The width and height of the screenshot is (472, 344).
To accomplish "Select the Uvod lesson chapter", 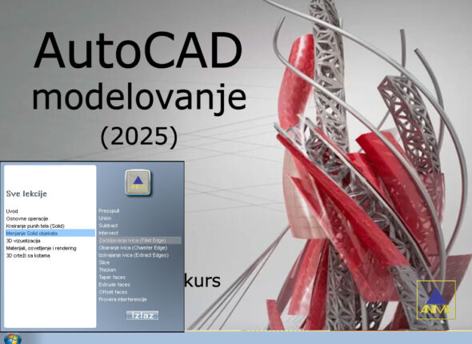I will pyautogui.click(x=12, y=211).
